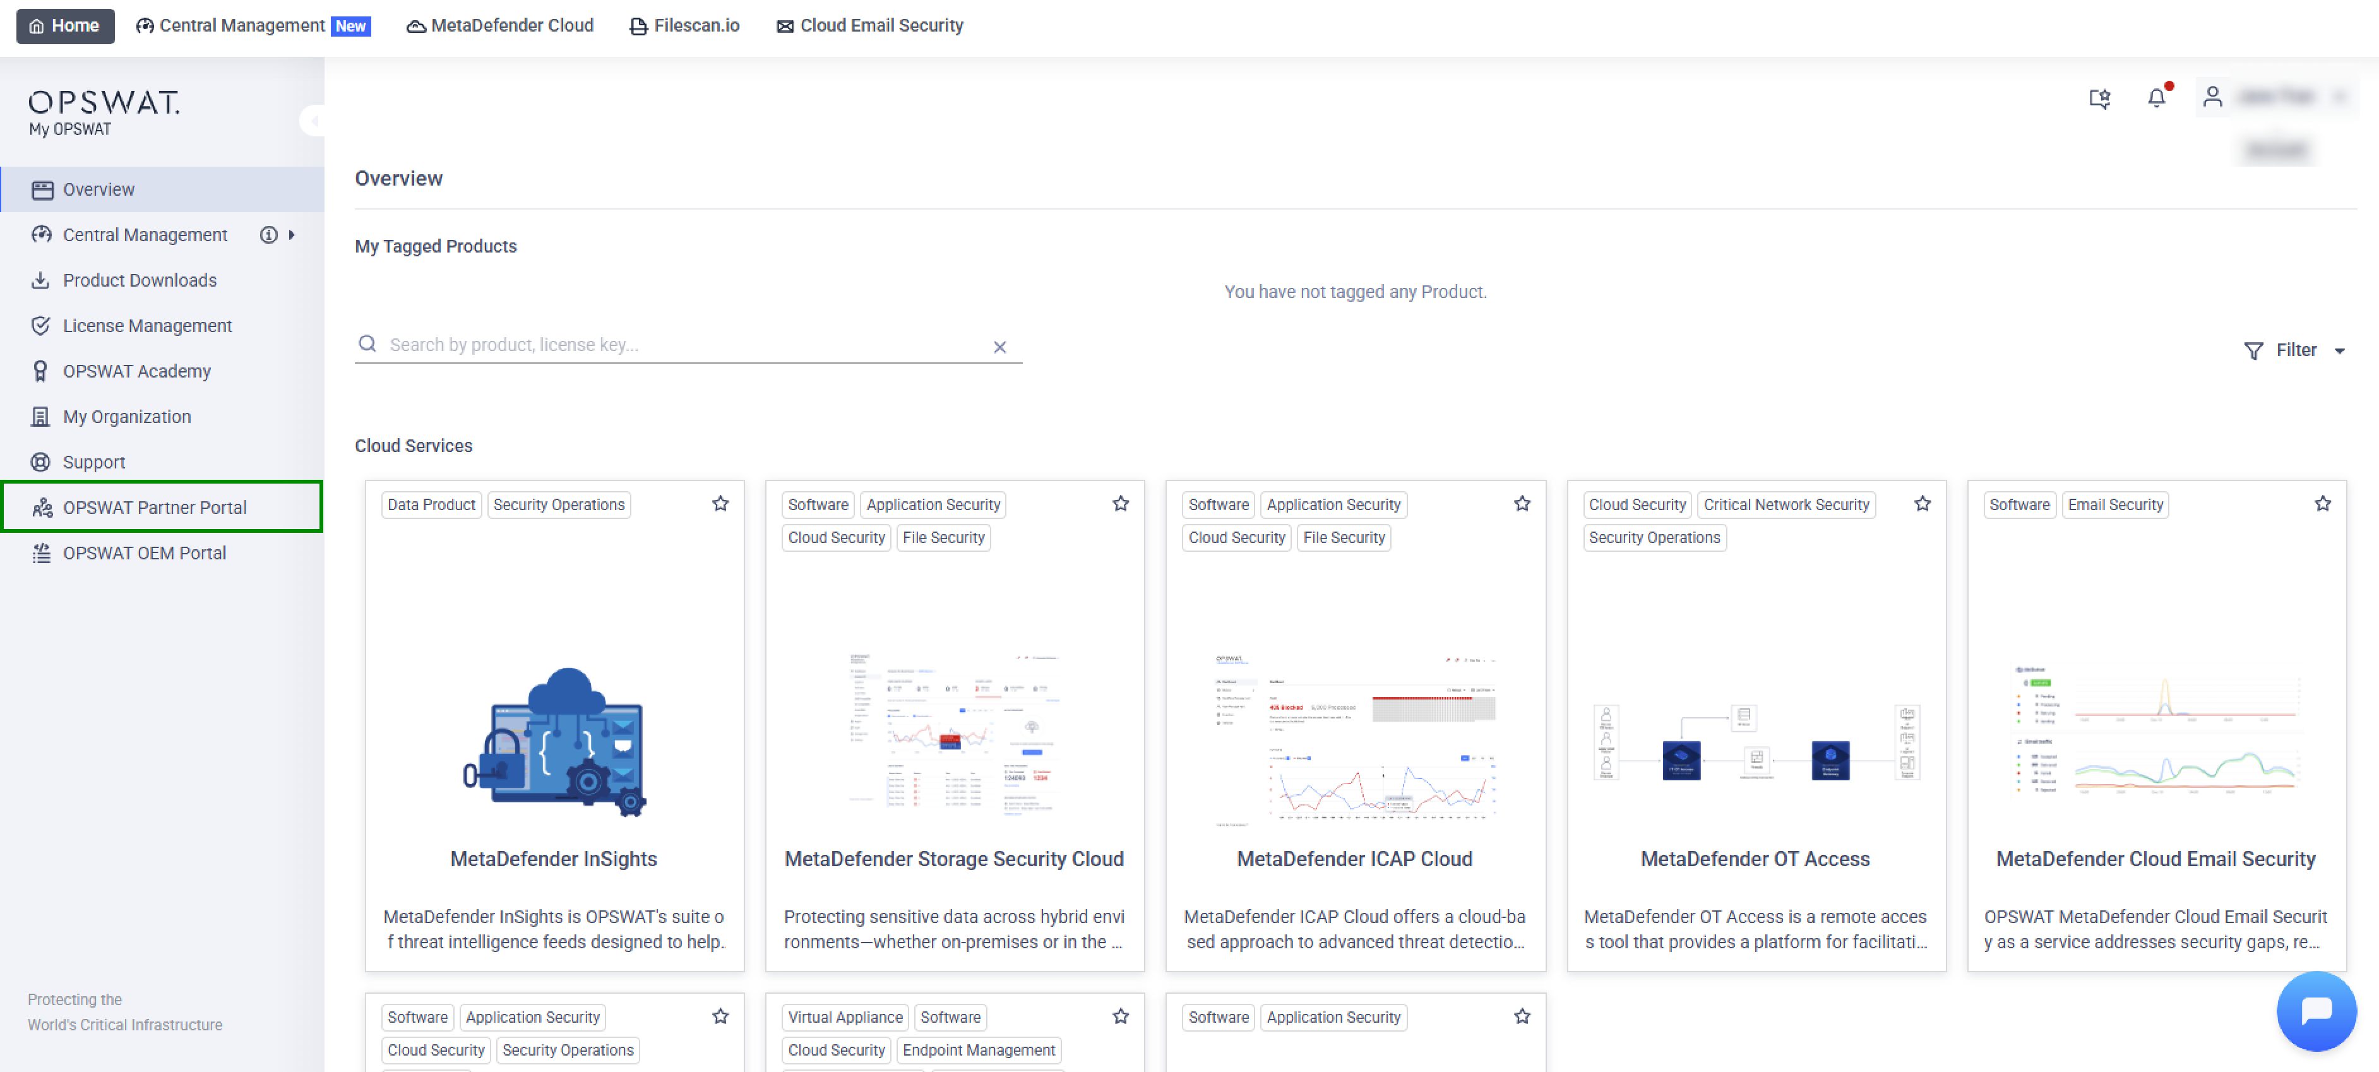Star the MetaDefender Cloud Email Security card

click(x=2322, y=504)
